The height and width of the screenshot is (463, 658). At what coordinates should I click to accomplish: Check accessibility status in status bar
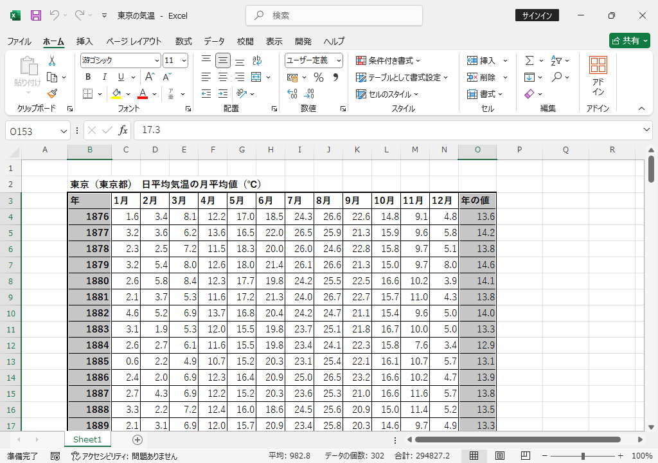click(x=124, y=456)
